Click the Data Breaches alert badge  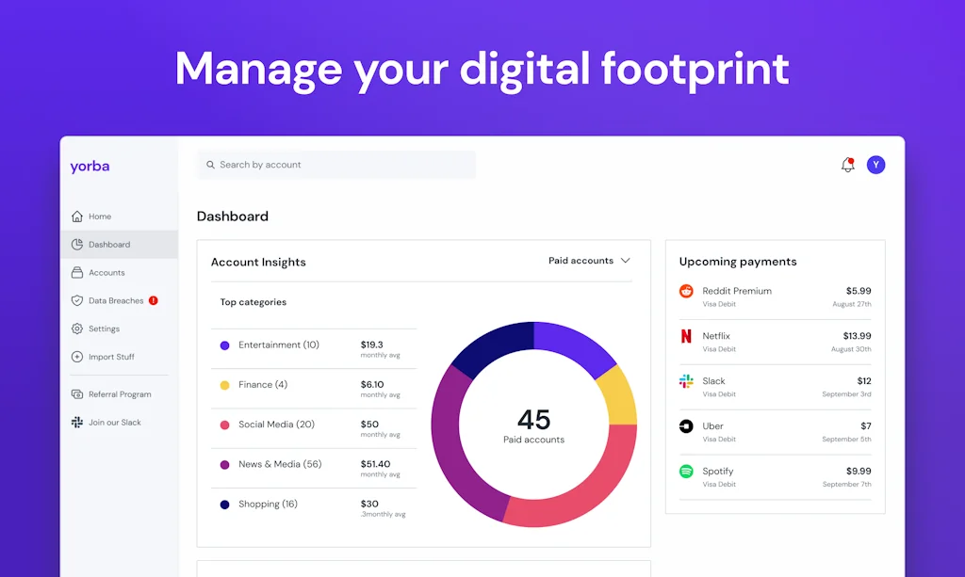pos(154,301)
